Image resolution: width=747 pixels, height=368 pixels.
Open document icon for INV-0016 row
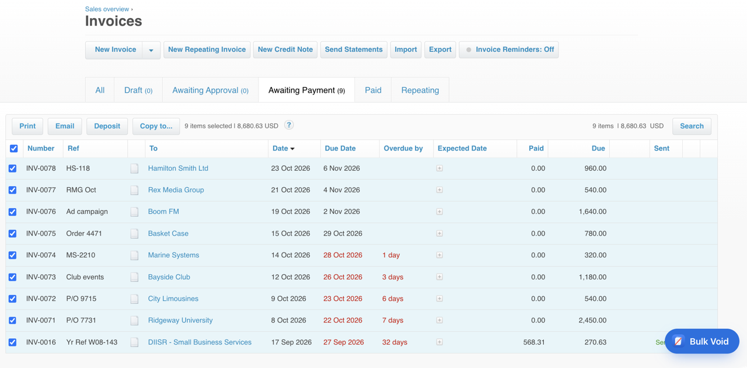(134, 342)
